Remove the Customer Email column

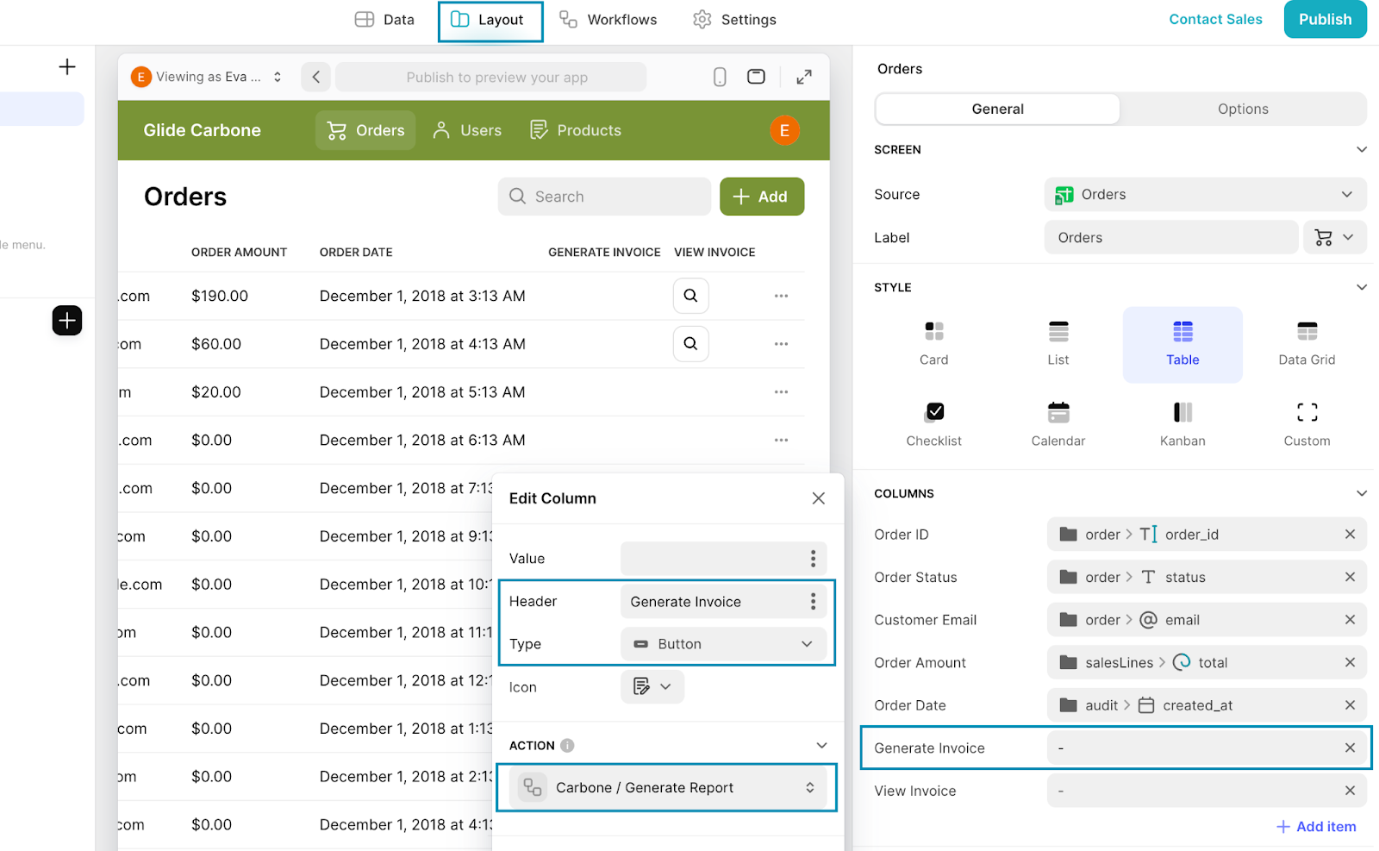(1350, 620)
